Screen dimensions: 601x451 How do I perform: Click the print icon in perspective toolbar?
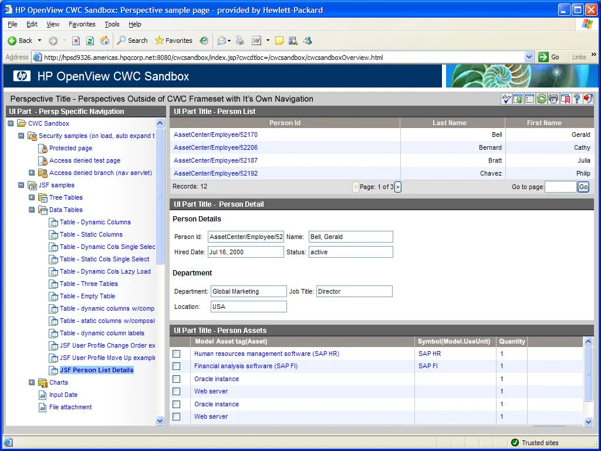coord(553,99)
